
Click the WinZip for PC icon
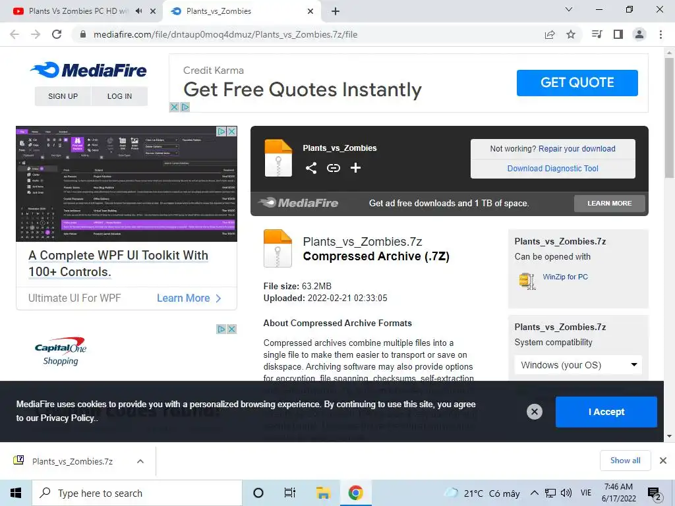[x=527, y=281]
